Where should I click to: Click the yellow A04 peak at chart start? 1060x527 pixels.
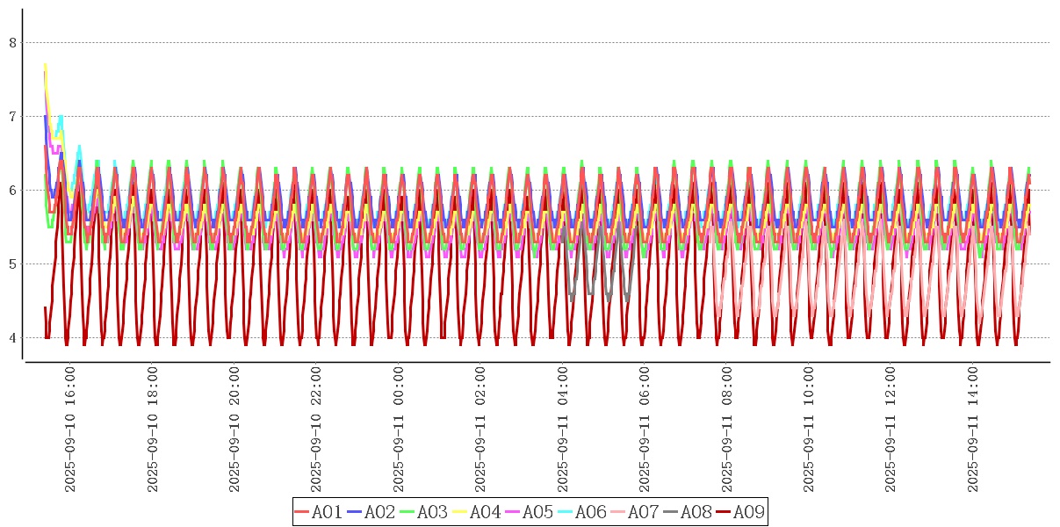45,65
